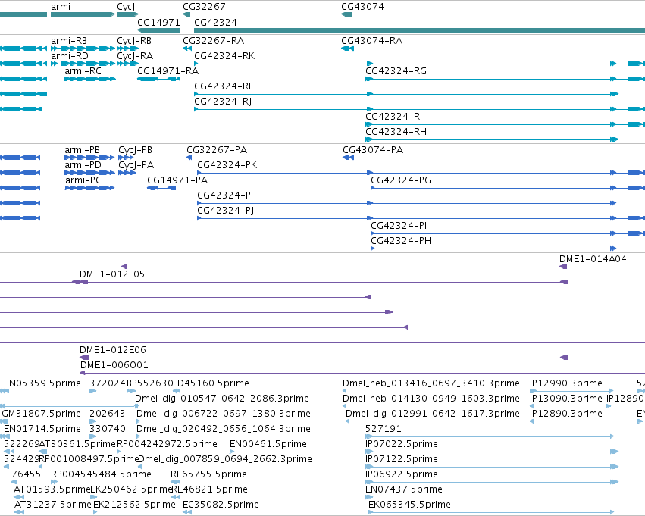Select transcript CG14971-RA

coord(168,71)
